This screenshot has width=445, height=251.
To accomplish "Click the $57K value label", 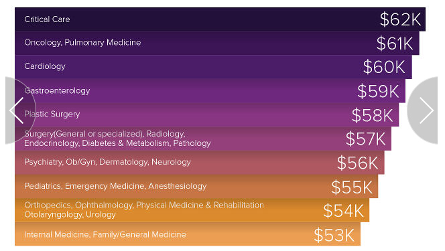I will (365, 139).
